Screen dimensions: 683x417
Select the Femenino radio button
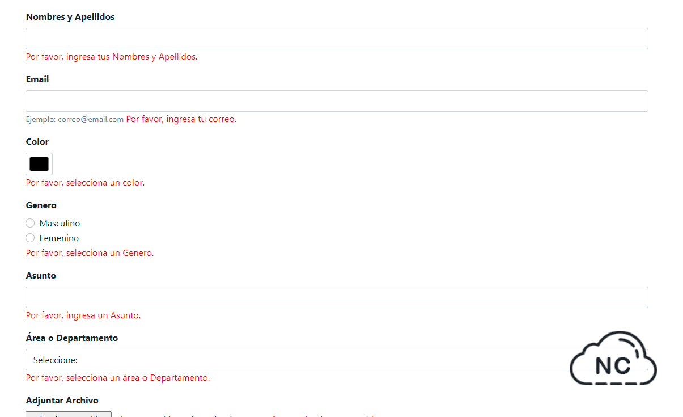(x=29, y=238)
